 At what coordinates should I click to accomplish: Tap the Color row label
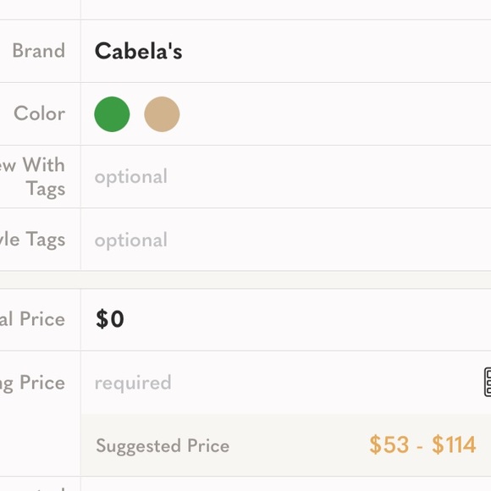point(40,113)
